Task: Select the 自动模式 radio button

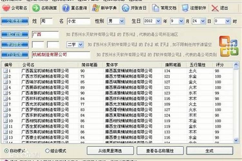Action: pos(6,151)
